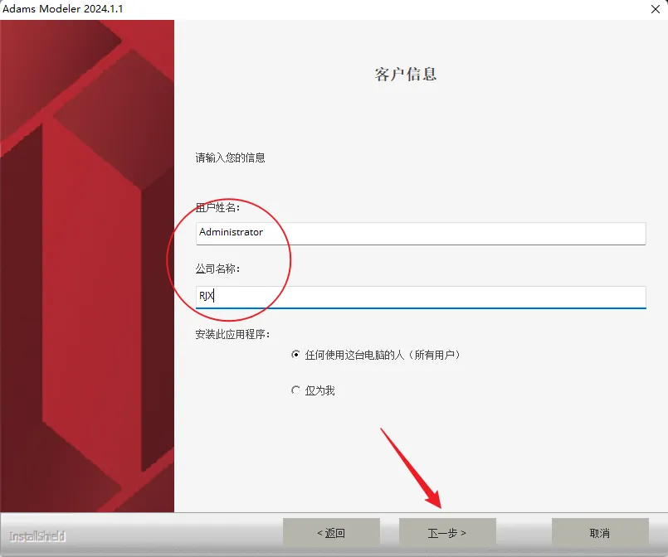Screen dimensions: 668x557
Task: Close the Adams Modeler installer window
Action: pyautogui.click(x=656, y=9)
